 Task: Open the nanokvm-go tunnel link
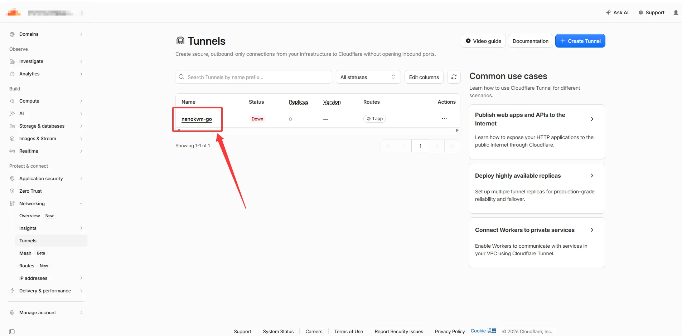click(197, 119)
